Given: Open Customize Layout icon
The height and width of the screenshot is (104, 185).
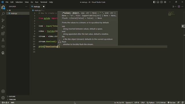Looking at the screenshot, I should [165, 2].
